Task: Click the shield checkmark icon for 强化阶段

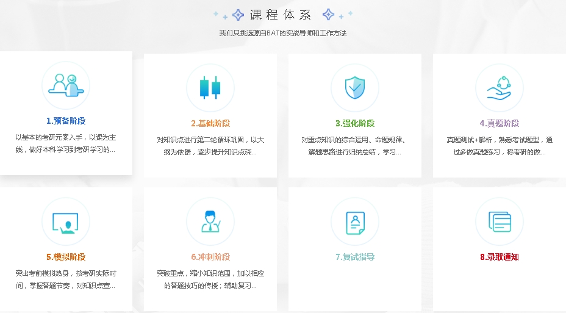Action: 355,87
